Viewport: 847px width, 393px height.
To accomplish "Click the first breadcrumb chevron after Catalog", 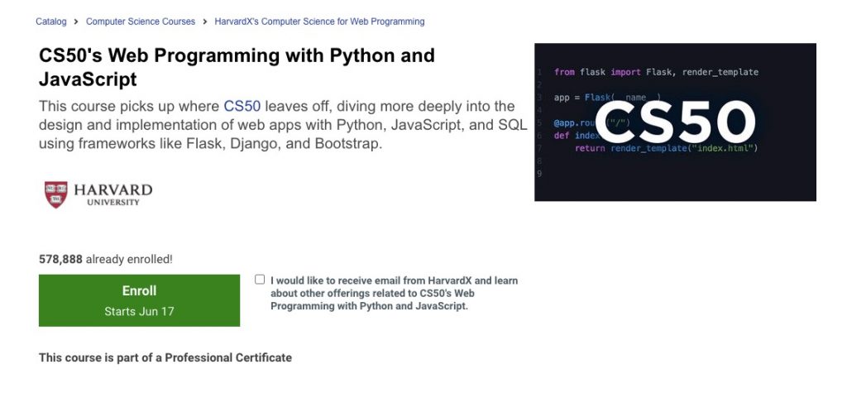I will point(76,22).
